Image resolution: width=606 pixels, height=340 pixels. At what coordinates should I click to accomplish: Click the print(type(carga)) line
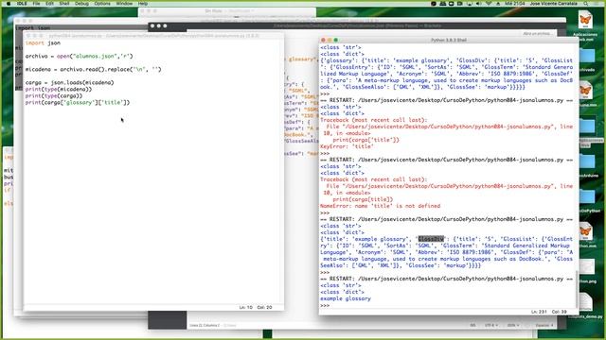(x=54, y=95)
